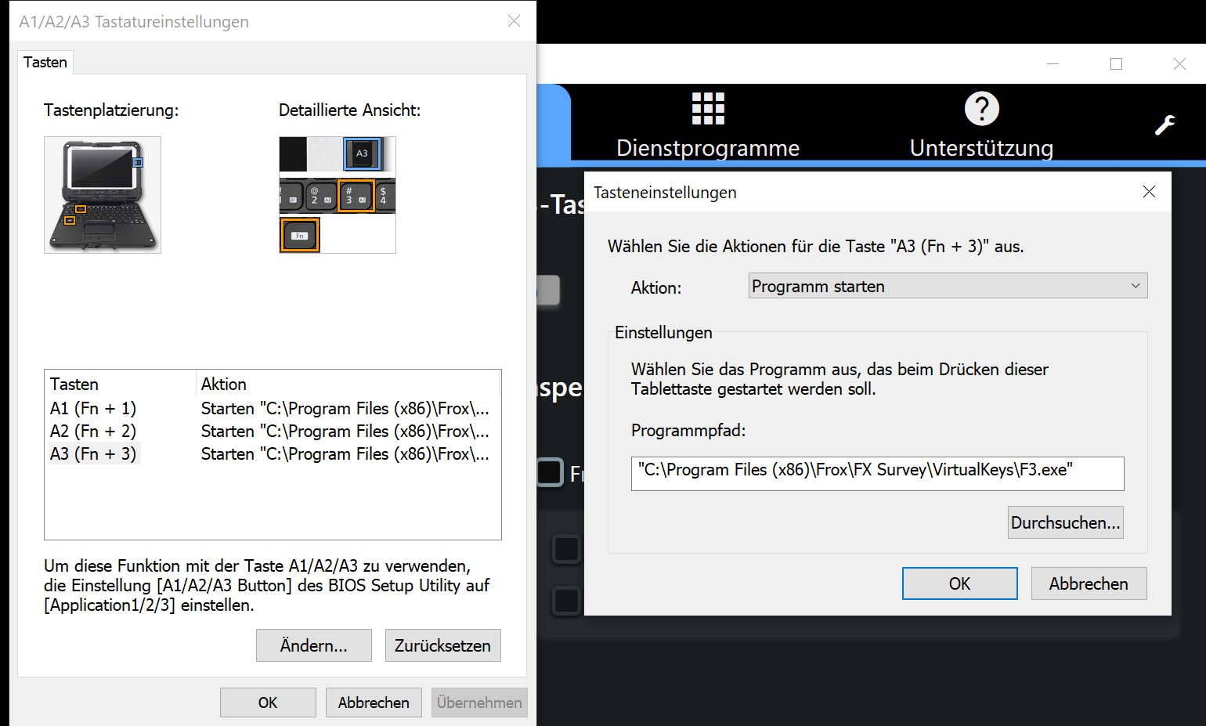Viewport: 1206px width, 726px height.
Task: Select row A1 (Fn + 1) in list
Action: 93,408
